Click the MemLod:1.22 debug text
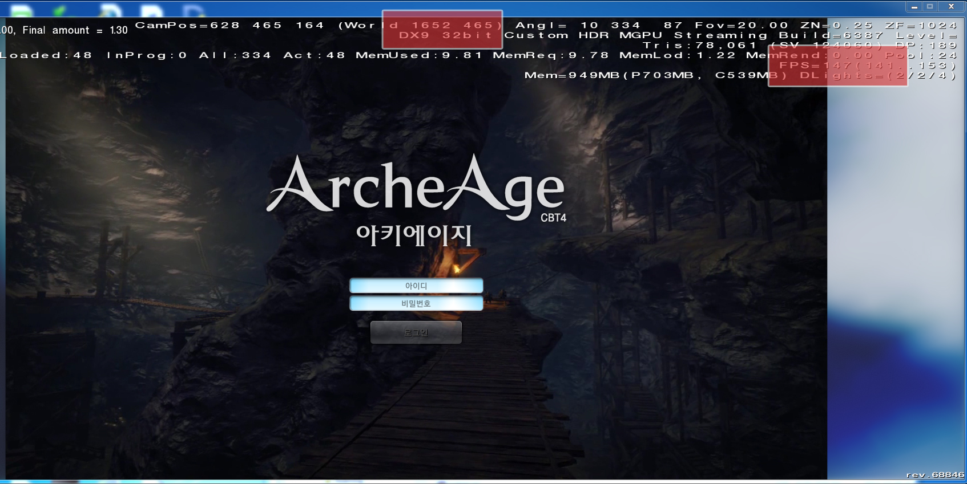This screenshot has height=484, width=967. click(x=677, y=55)
